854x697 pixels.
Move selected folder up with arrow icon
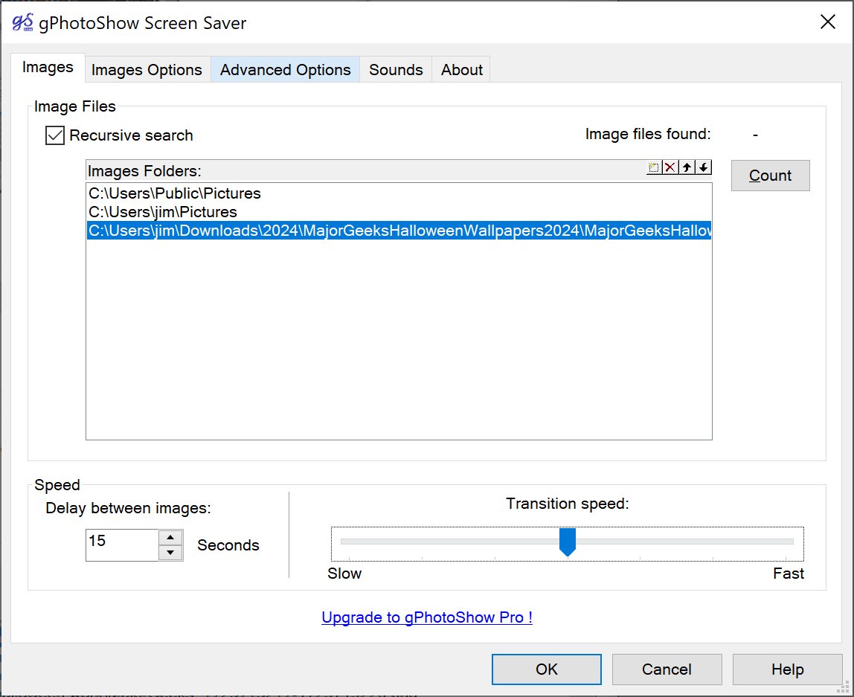687,167
